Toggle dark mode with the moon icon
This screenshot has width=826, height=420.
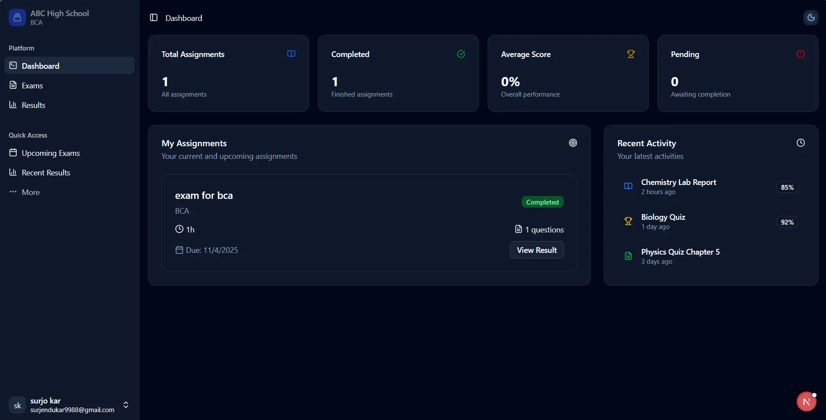tap(811, 17)
